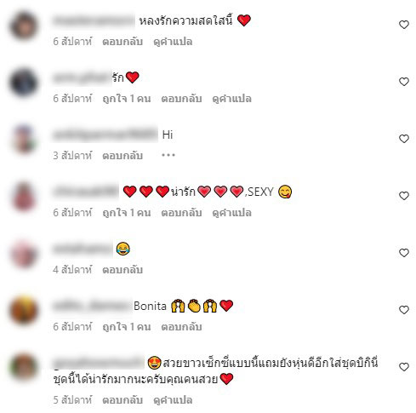Viewport: 416px width, 413px height.
Task: Like the 'Bonita' comment with the heart icon
Action: [x=404, y=310]
